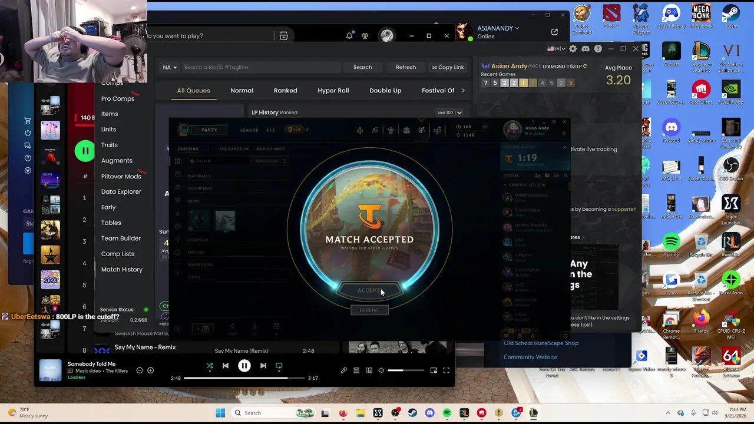
Task: Select the NVIDIA App desktop icon
Action: tap(731, 93)
